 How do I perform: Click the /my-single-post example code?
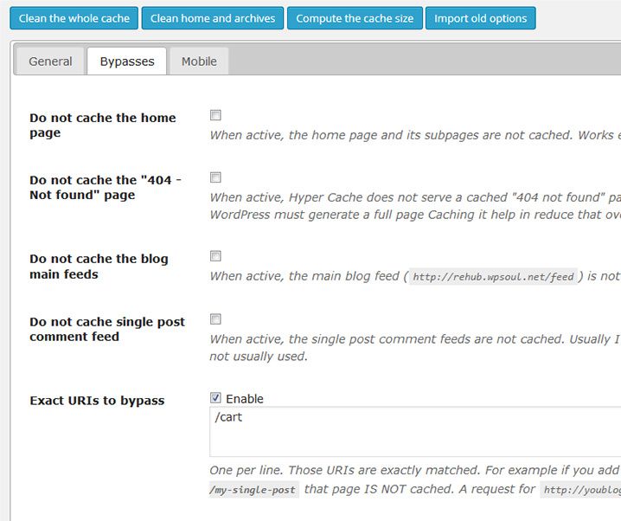coord(254,490)
